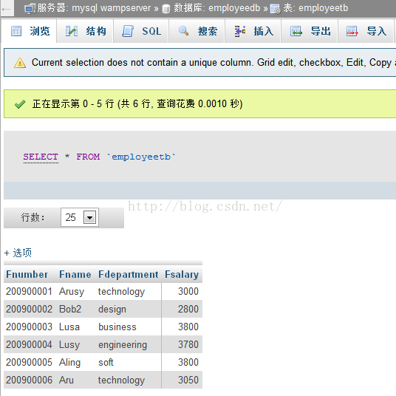Click cell 200900004
The width and height of the screenshot is (396, 396).
pyautogui.click(x=29, y=344)
